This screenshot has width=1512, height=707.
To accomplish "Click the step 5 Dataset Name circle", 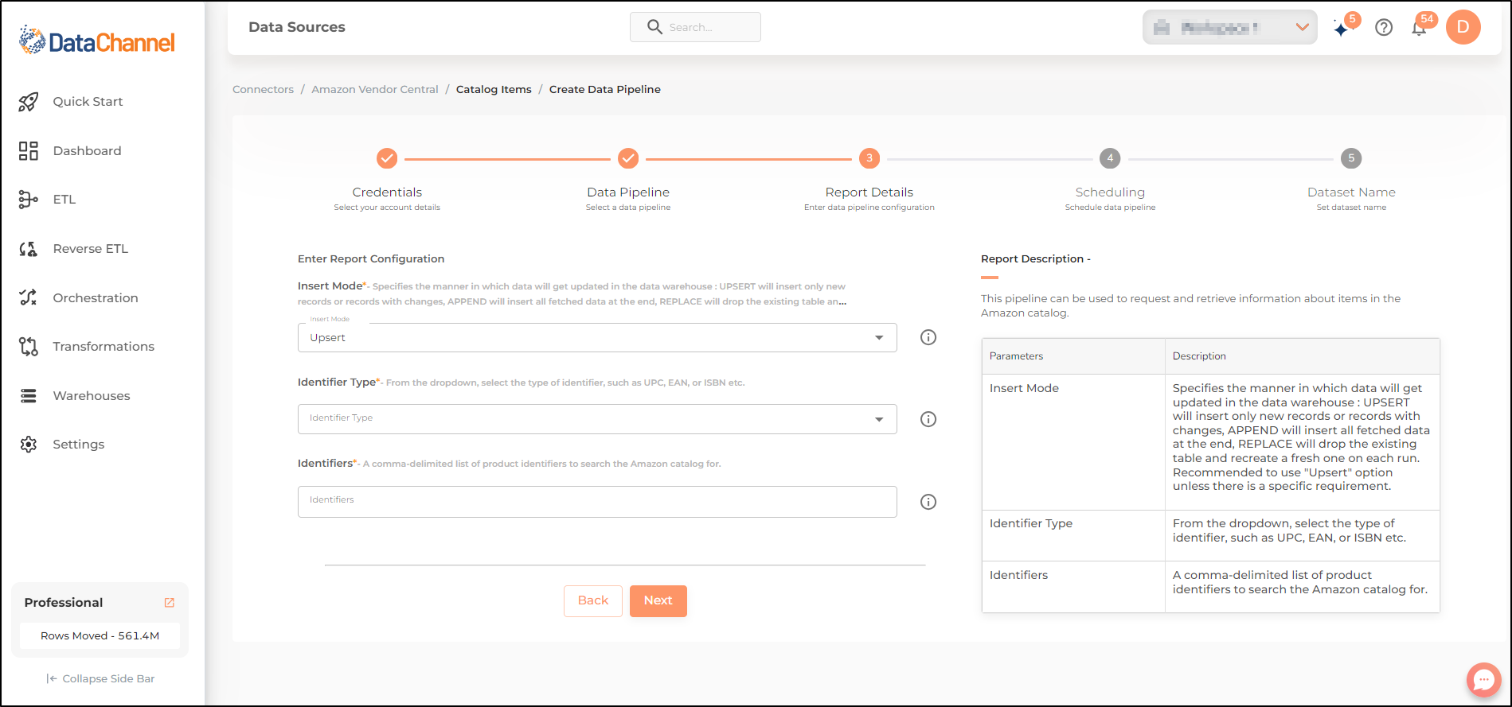I will click(x=1351, y=158).
